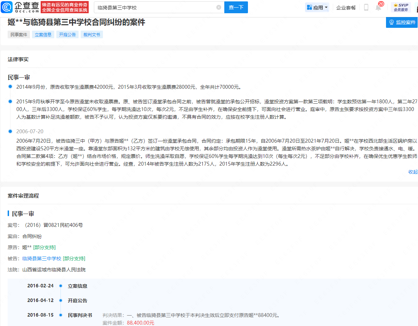Image resolution: width=418 pixels, height=326 pixels.
Task: Open the 民事判决书 document entry
Action: click(80, 315)
